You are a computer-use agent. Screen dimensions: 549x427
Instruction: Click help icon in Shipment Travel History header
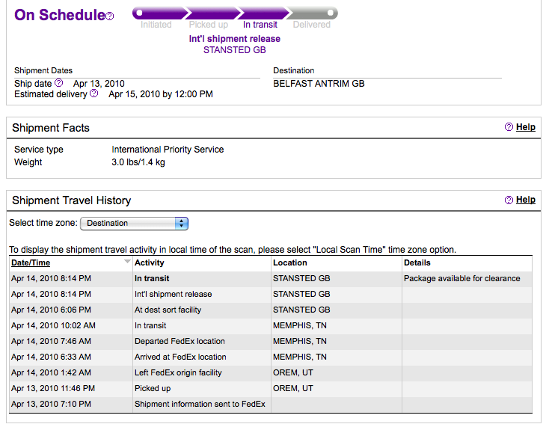(x=509, y=200)
